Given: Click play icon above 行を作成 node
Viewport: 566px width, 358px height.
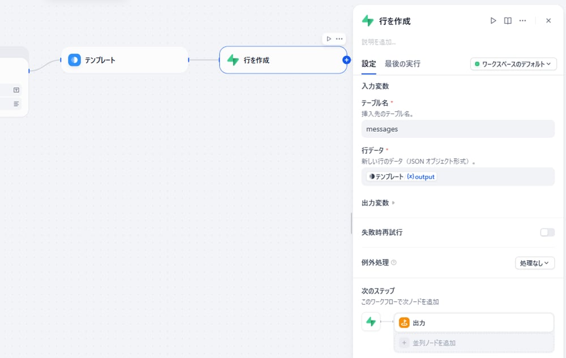Looking at the screenshot, I should click(x=329, y=38).
